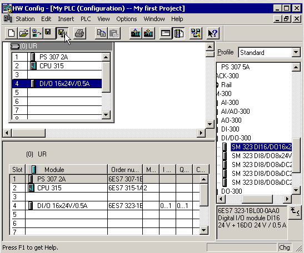Click catalog tree scroll down arrow
Viewport: 304px width, 253px height.
point(296,191)
